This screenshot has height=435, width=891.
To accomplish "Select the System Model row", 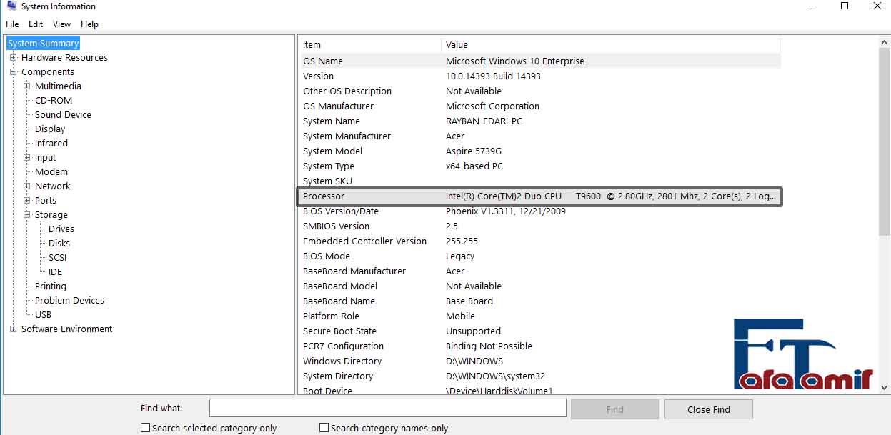I will (x=539, y=151).
